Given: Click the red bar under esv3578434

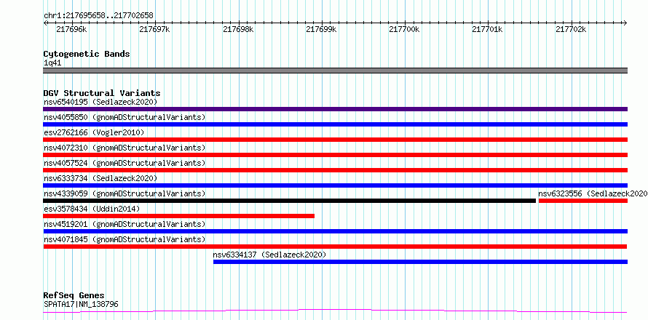Looking at the screenshot, I should pos(178,216).
